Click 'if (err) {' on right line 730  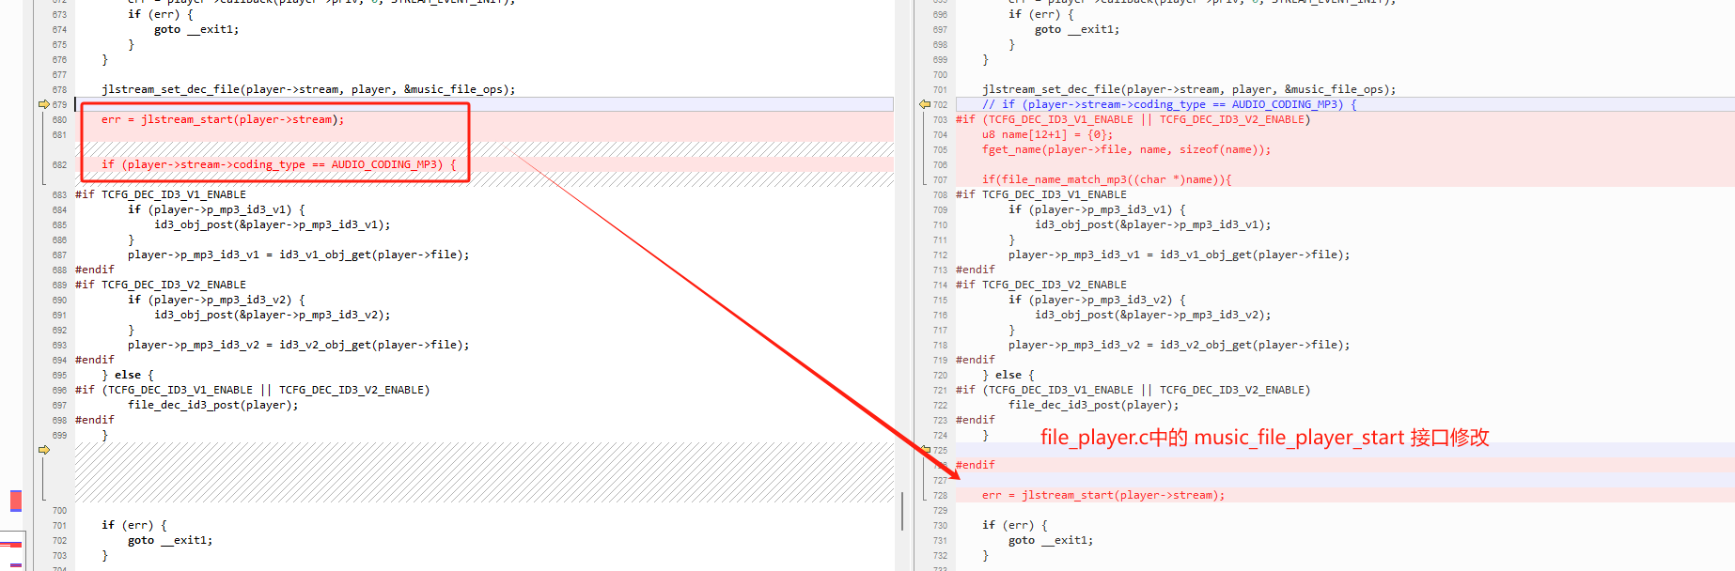click(x=1015, y=525)
